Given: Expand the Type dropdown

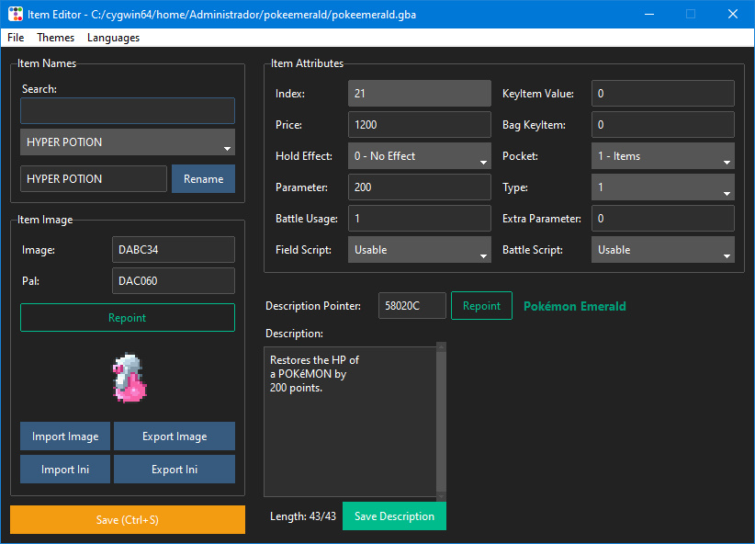Looking at the screenshot, I should coord(662,188).
